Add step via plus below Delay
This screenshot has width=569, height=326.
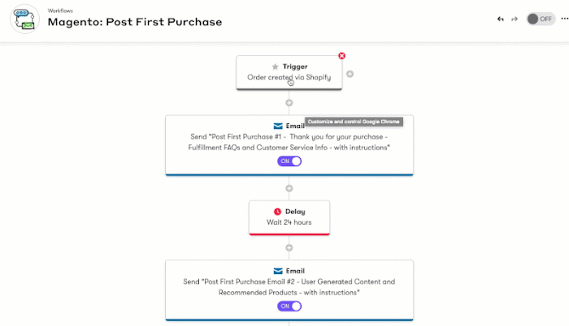(x=289, y=248)
